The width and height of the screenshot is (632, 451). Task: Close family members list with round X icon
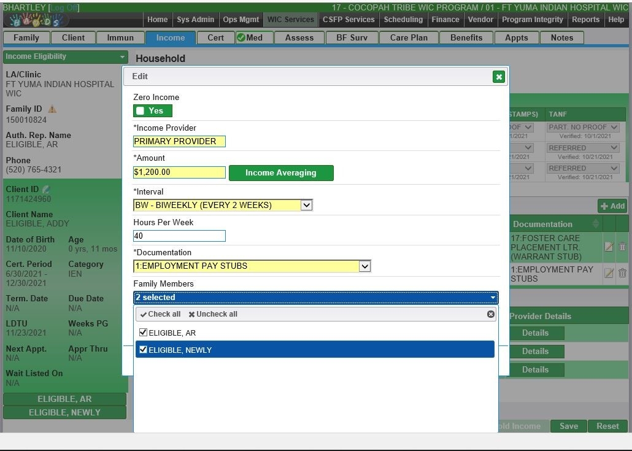click(x=490, y=314)
